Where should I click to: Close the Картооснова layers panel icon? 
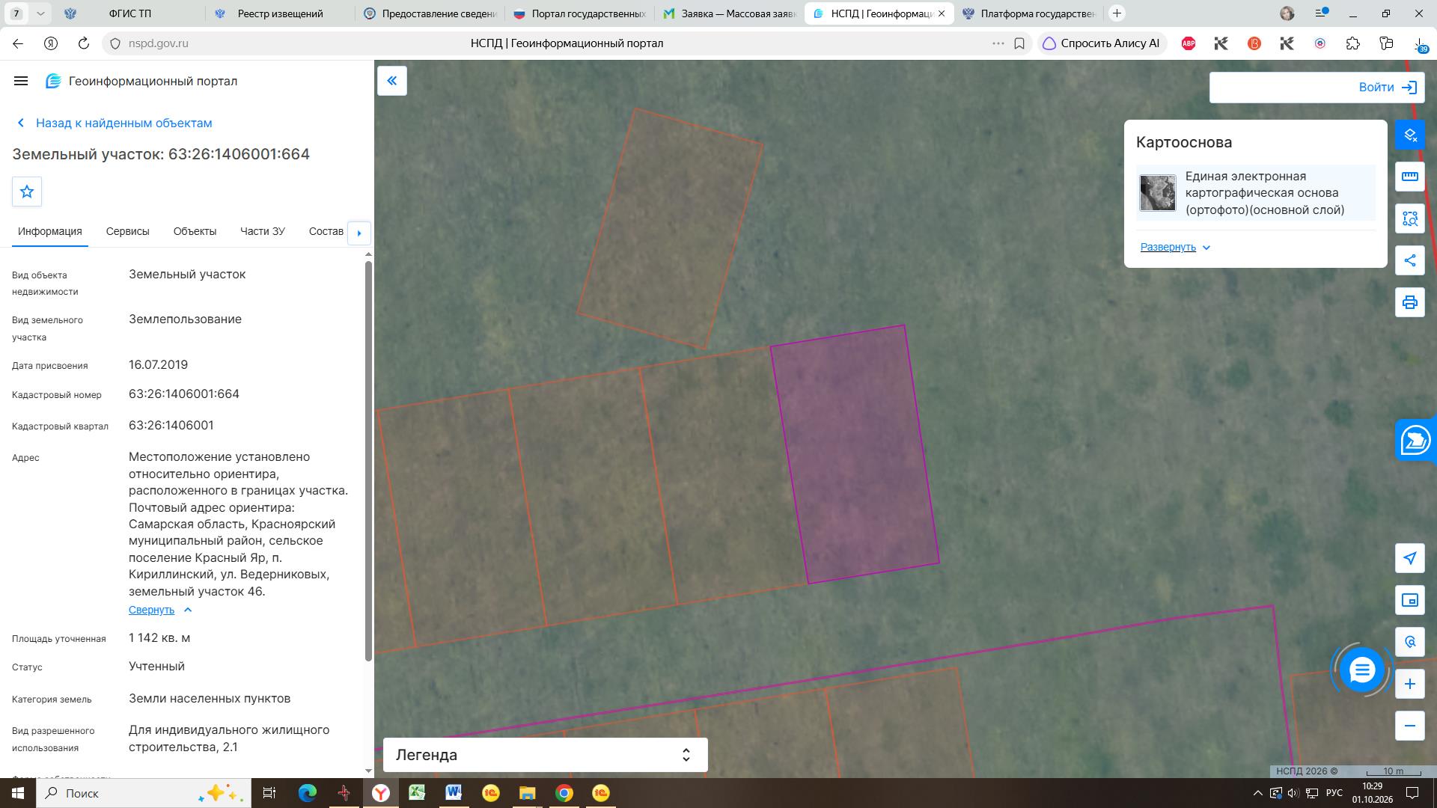pos(1410,135)
